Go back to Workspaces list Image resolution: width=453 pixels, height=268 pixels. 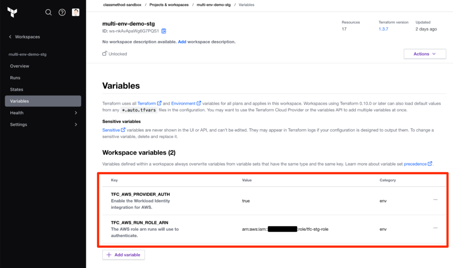(25, 37)
